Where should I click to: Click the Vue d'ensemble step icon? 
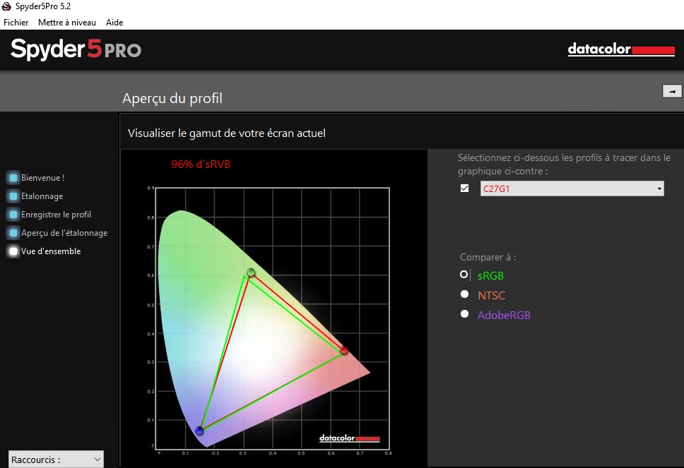[13, 251]
